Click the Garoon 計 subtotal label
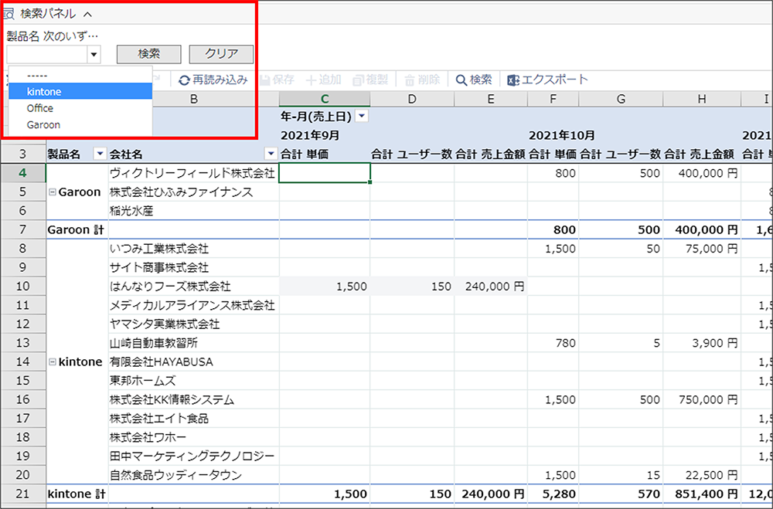The width and height of the screenshot is (773, 509). tap(76, 229)
